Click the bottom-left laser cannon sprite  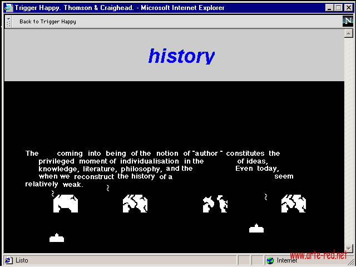click(x=57, y=238)
